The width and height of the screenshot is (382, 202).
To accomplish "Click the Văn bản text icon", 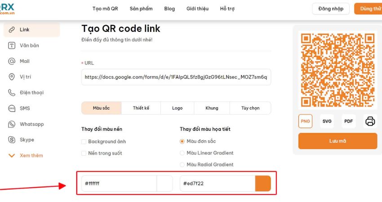I will (x=11, y=45).
